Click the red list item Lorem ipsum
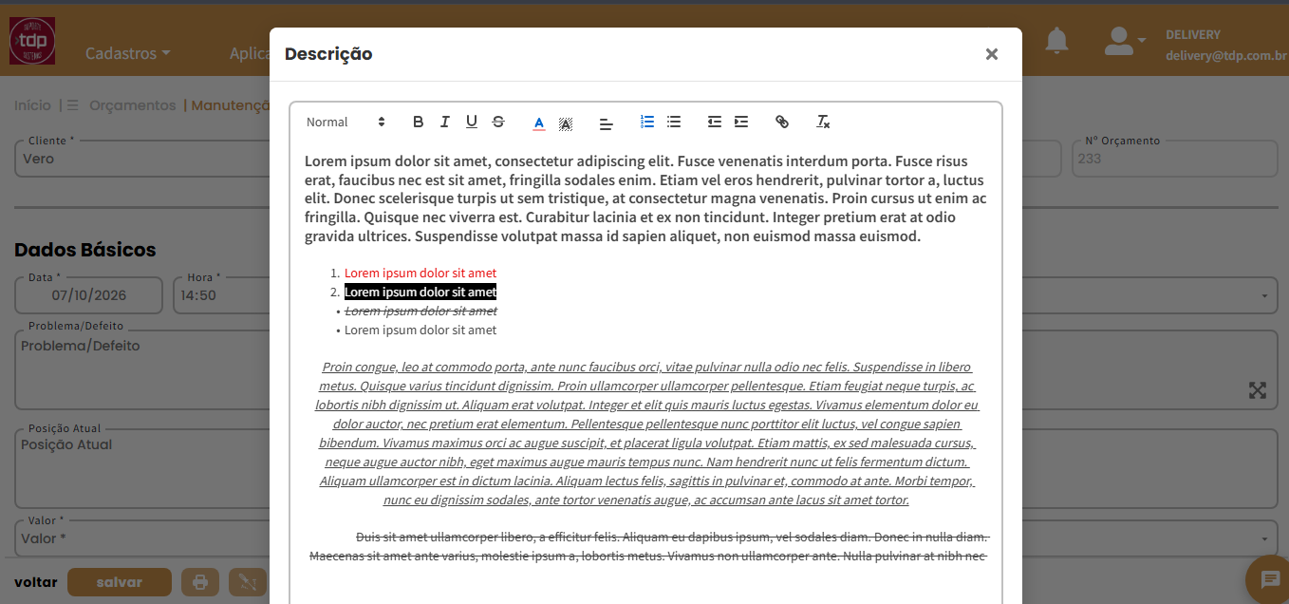Image resolution: width=1289 pixels, height=604 pixels. [420, 273]
